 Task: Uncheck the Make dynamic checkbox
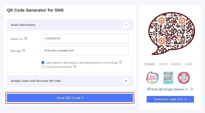(x=43, y=63)
